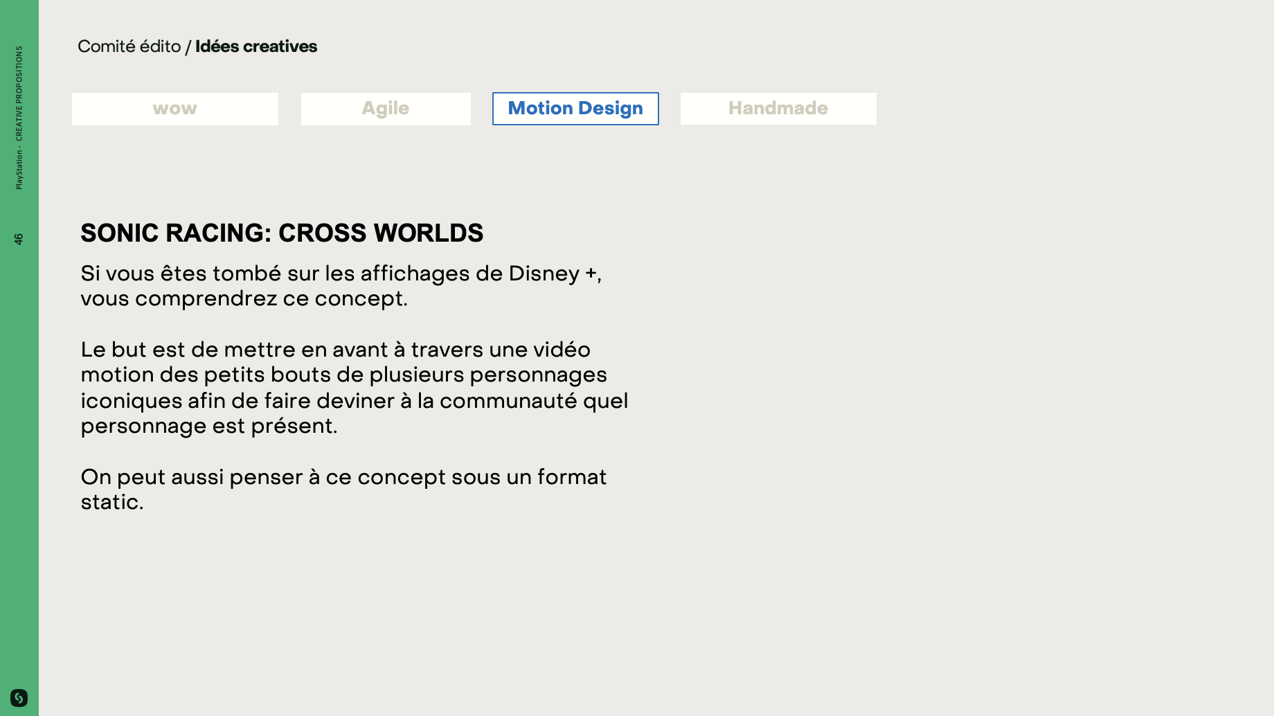Click the paragraph starting 'On peut aussi'

click(343, 490)
